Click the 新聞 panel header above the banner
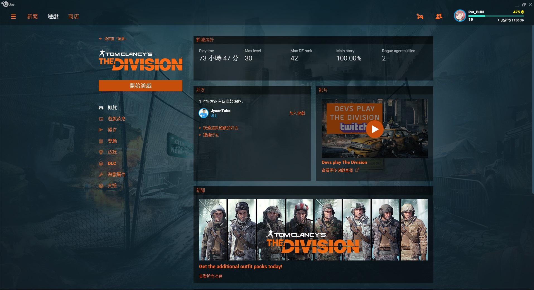The image size is (534, 290). click(313, 191)
